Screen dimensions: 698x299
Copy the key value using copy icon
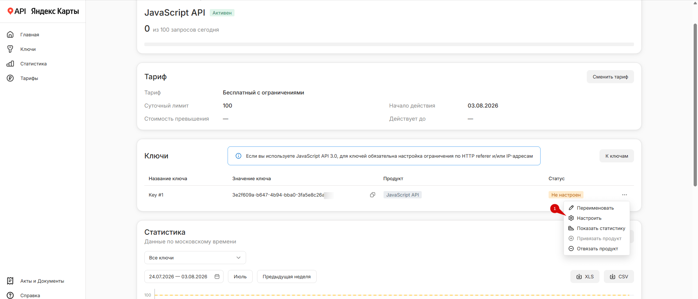click(373, 195)
